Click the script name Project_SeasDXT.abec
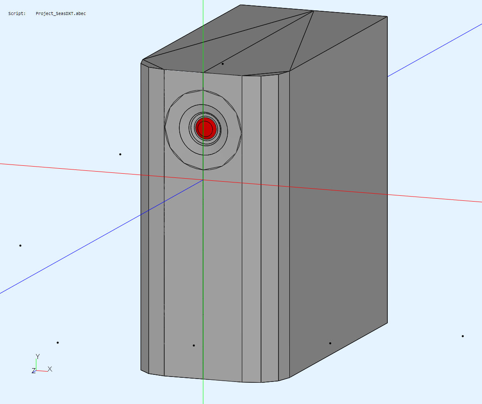This screenshot has height=404, width=482. pyautogui.click(x=60, y=13)
